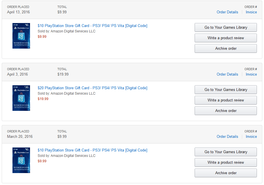Open Order Details for April 3 order
264x185 pixels.
[227, 74]
